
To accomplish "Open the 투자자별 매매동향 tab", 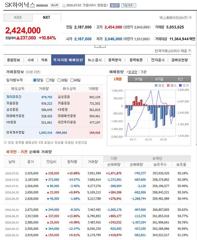I will (68, 60).
